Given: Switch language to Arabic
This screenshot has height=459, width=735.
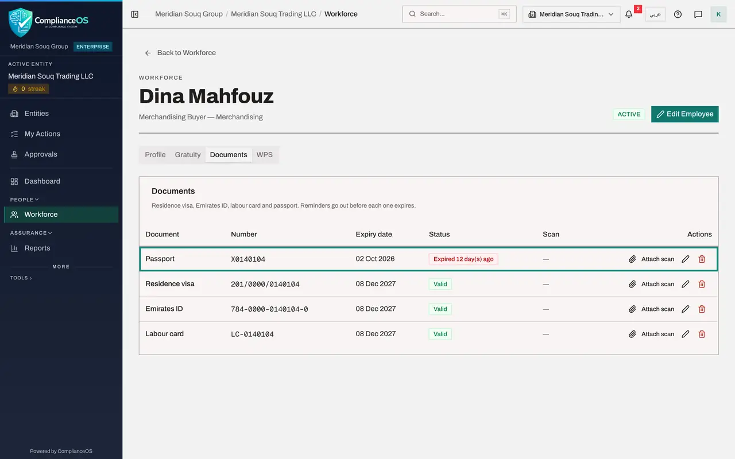Looking at the screenshot, I should click(655, 14).
